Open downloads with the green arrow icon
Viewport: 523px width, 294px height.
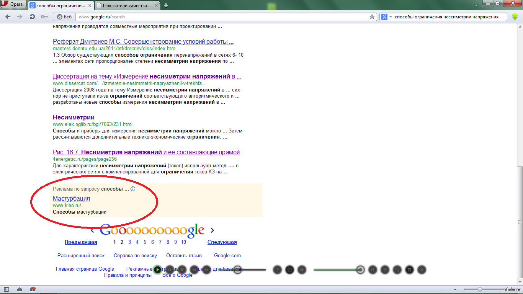click(515, 17)
